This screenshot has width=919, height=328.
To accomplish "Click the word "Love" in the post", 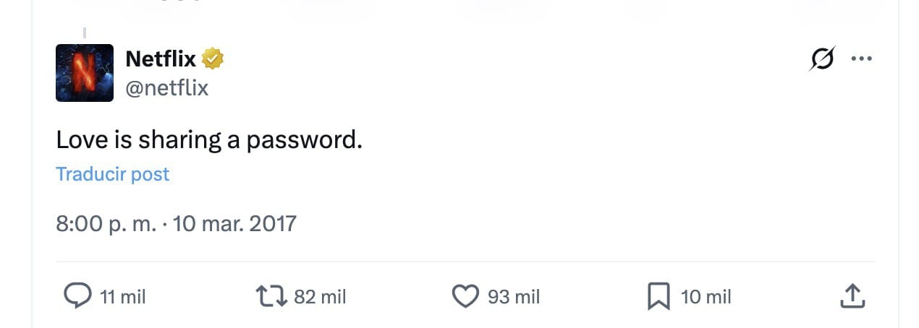I will pyautogui.click(x=82, y=139).
